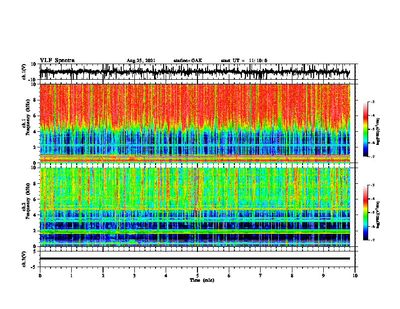Click the 8 kHz tick label of ch.1 spectrogram
The width and height of the screenshot is (400, 309).
click(35, 100)
